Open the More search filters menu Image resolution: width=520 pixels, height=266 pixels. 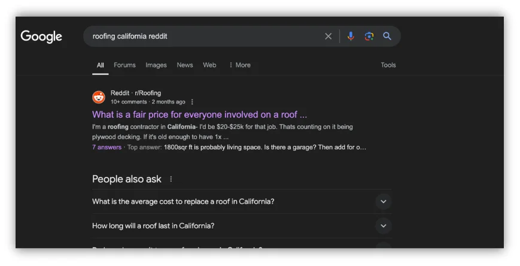(x=240, y=65)
